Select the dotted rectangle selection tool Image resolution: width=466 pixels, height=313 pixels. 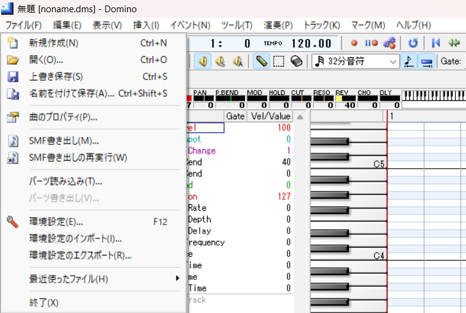(x=279, y=61)
